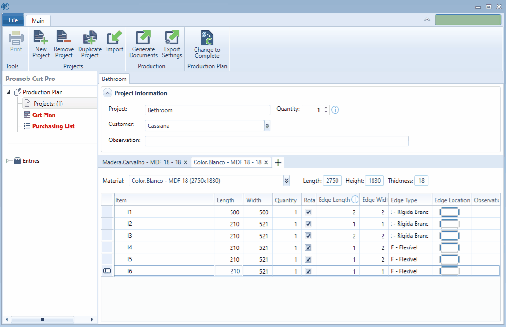Sort table by Edge Type column header
The width and height of the screenshot is (506, 327).
pyautogui.click(x=410, y=200)
